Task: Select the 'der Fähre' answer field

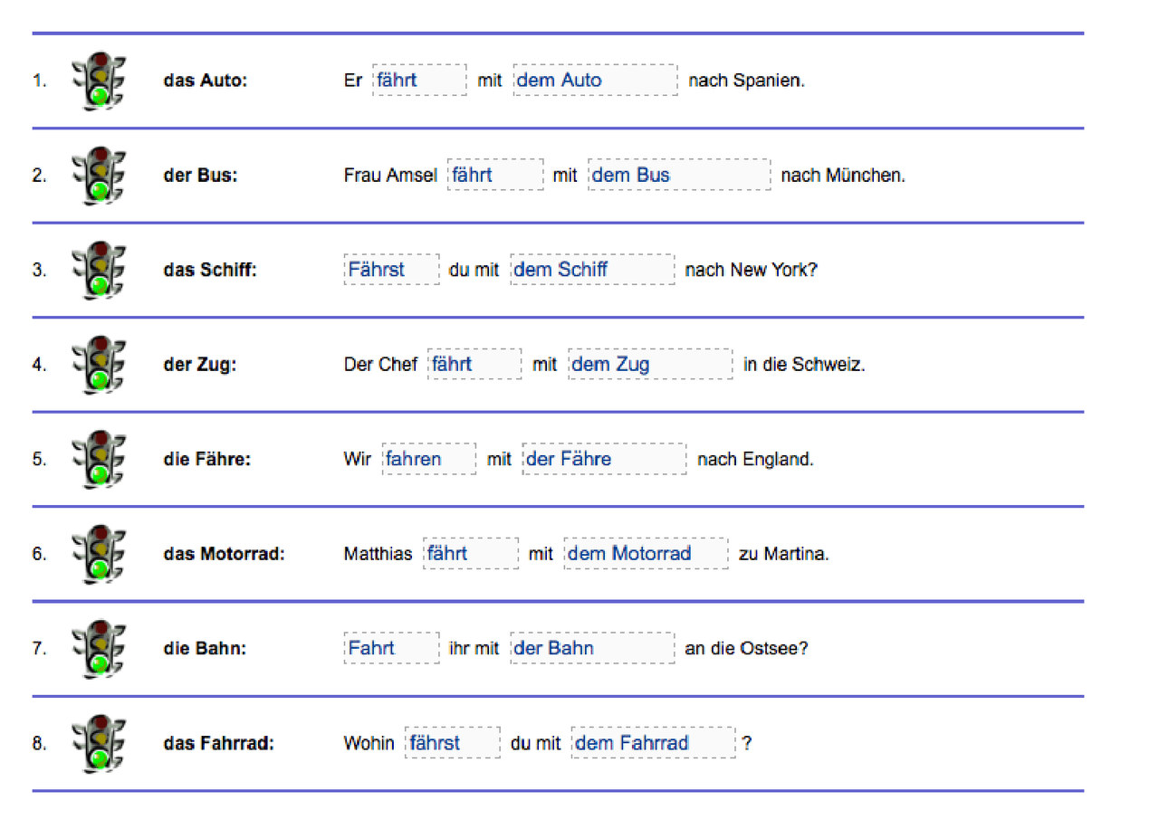Action: click(604, 458)
